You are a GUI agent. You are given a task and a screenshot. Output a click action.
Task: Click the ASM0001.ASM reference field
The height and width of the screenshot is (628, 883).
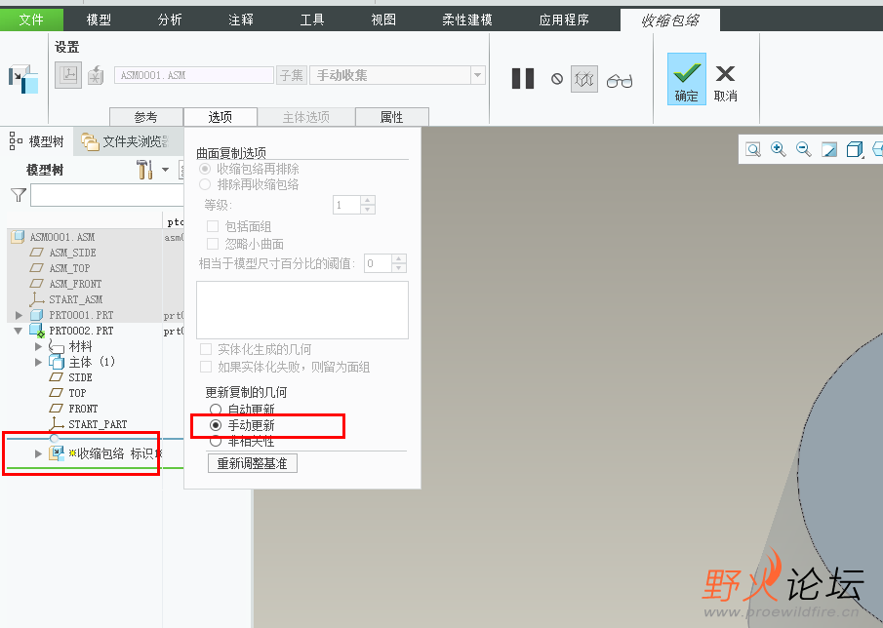194,75
